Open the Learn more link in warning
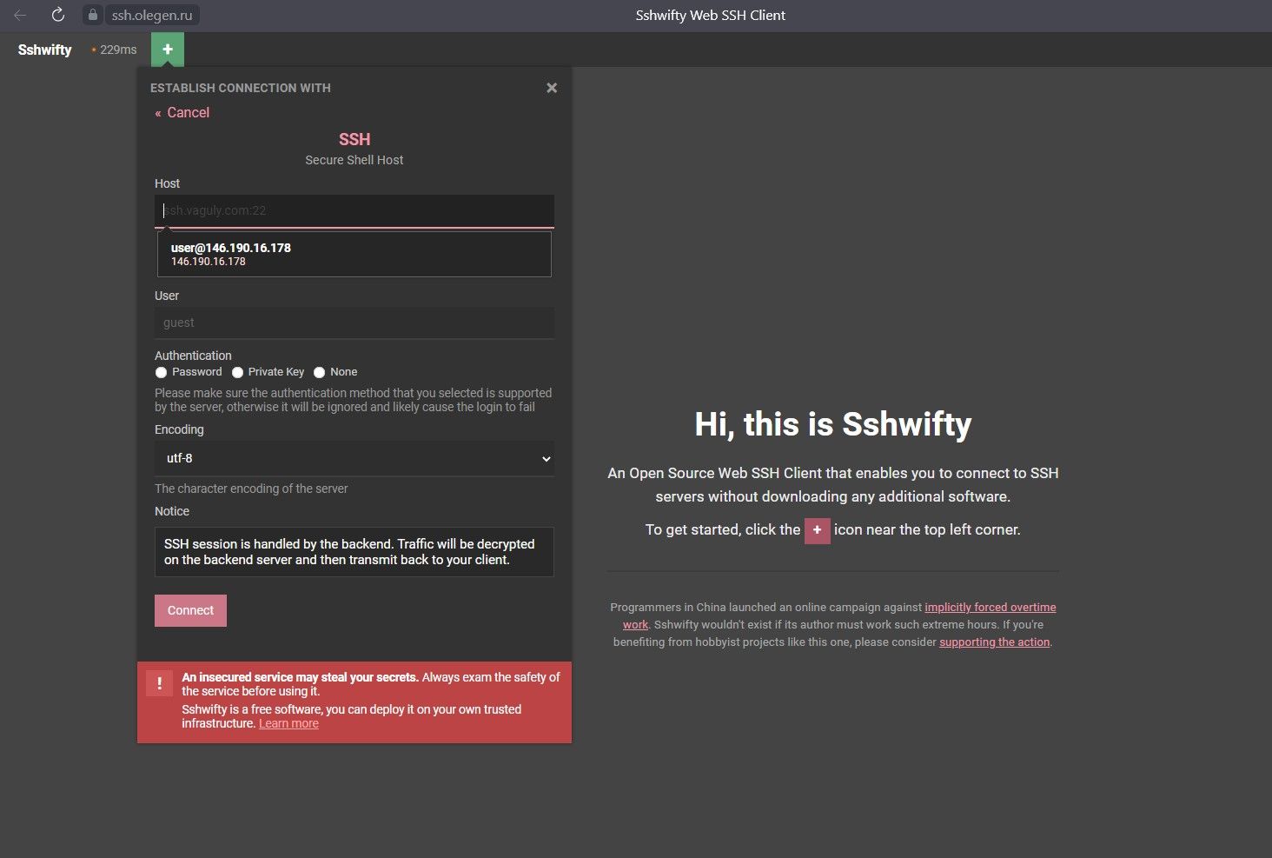The image size is (1272, 858). pos(288,723)
